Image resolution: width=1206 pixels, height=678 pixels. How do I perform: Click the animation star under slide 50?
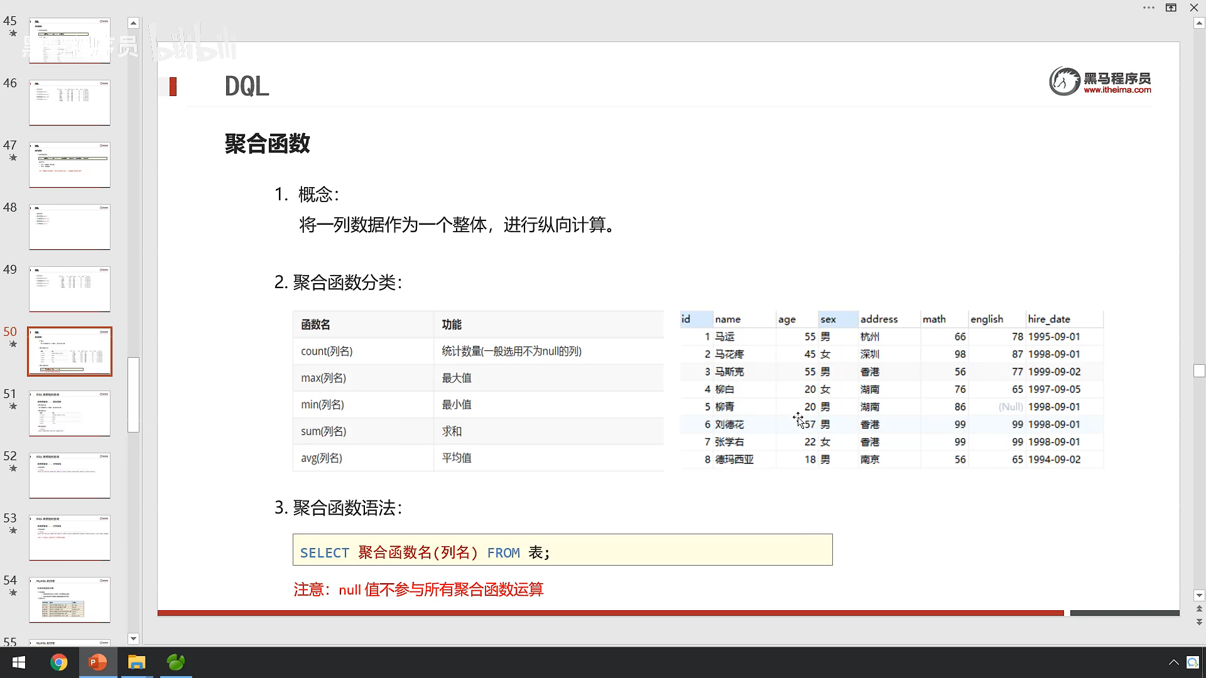coord(13,344)
